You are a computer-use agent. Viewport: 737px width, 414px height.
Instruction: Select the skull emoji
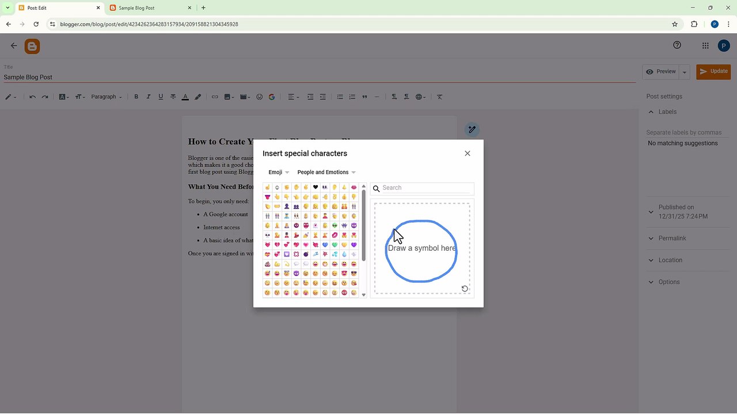pos(268,235)
